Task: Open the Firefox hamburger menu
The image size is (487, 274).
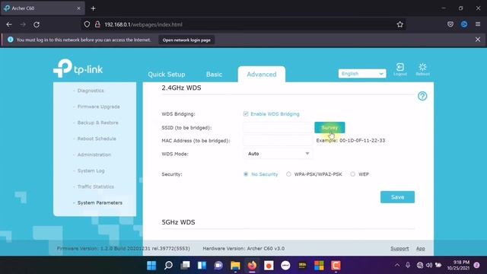Action: point(478,24)
